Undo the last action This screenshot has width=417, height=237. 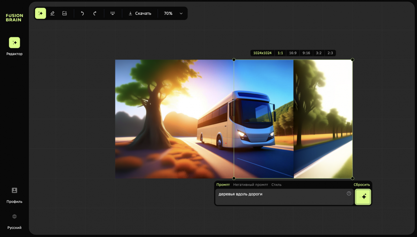click(82, 13)
